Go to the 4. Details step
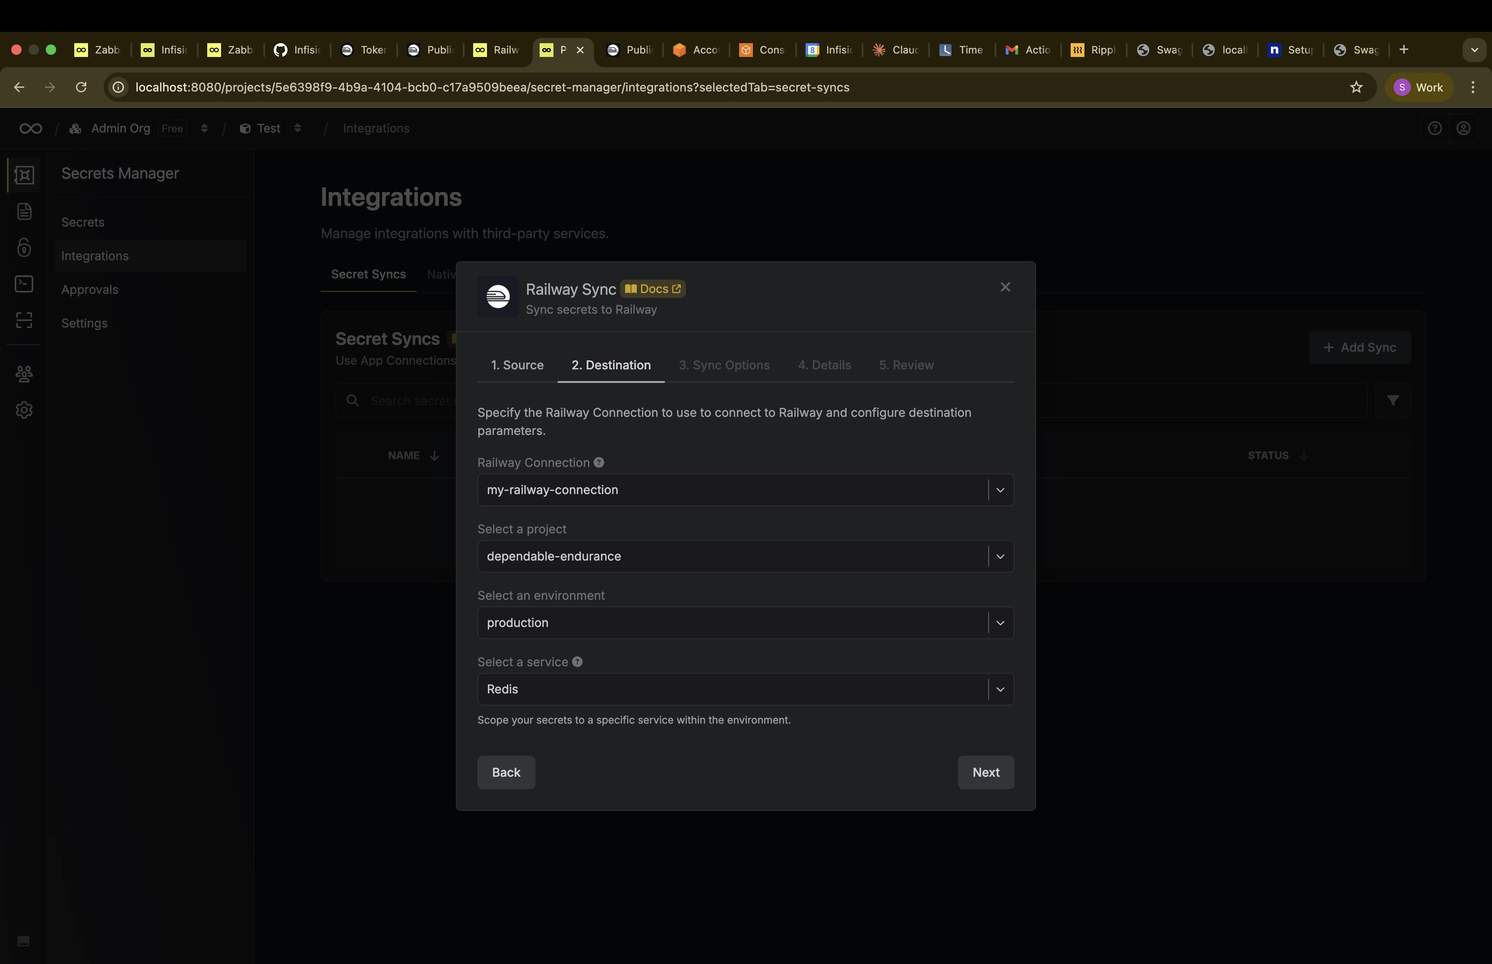Screen dimensions: 1492x964 click(824, 365)
